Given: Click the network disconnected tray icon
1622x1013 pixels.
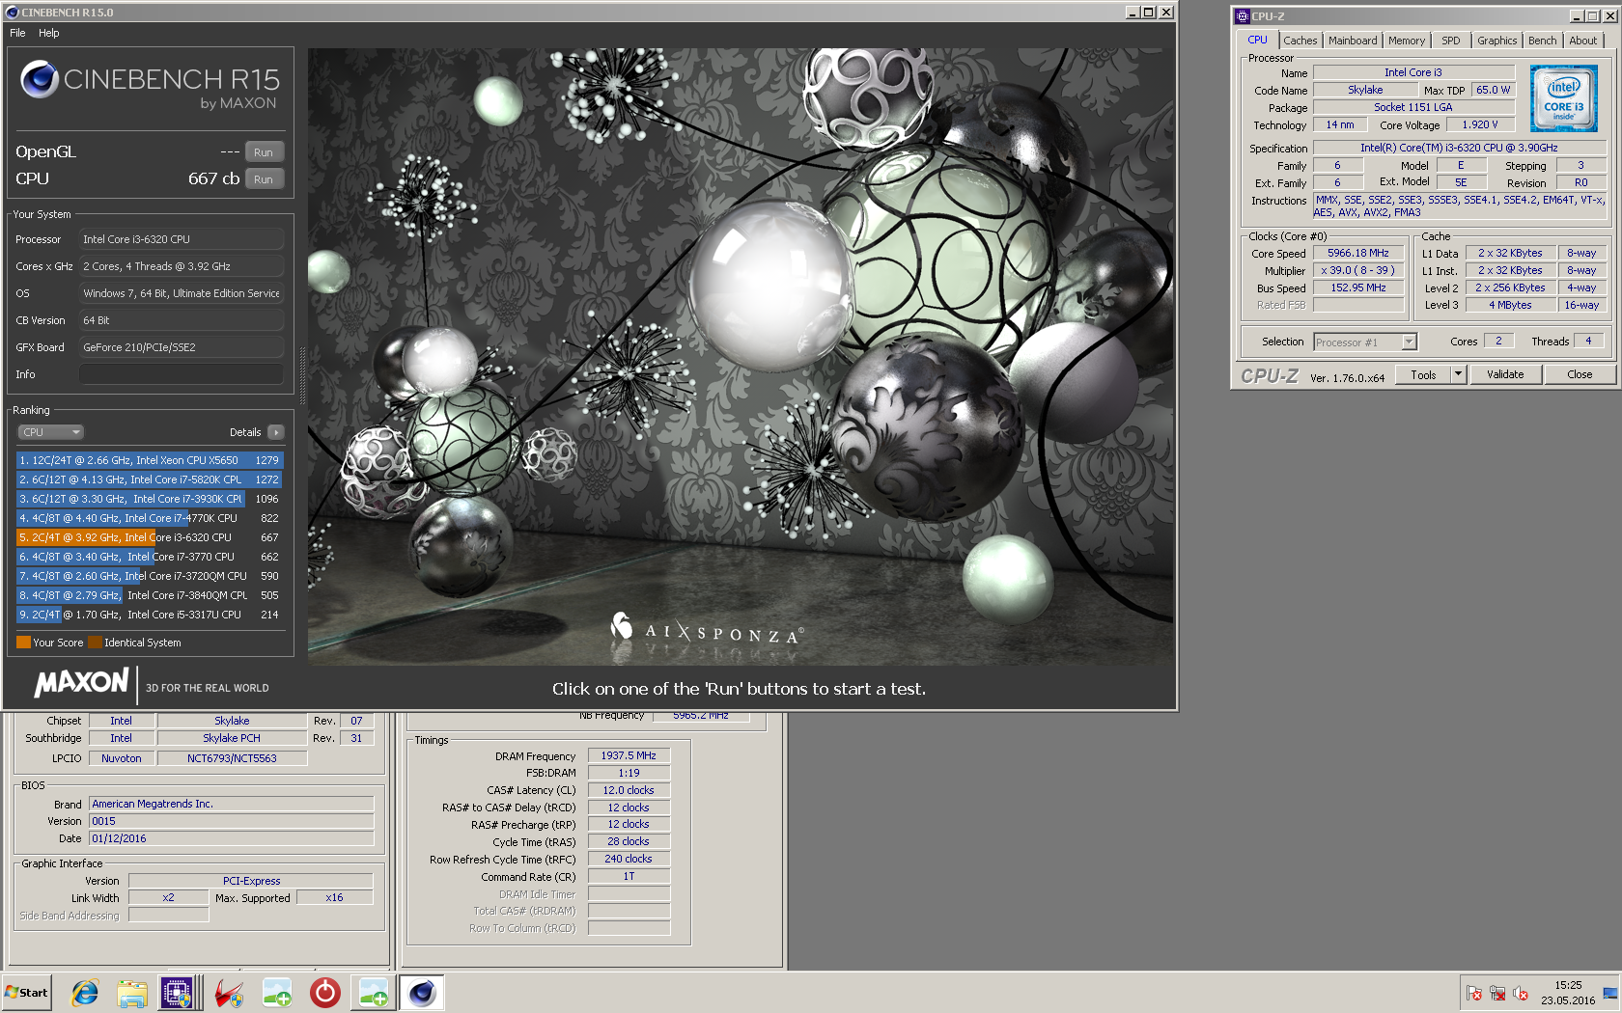Looking at the screenshot, I should [x=1497, y=993].
